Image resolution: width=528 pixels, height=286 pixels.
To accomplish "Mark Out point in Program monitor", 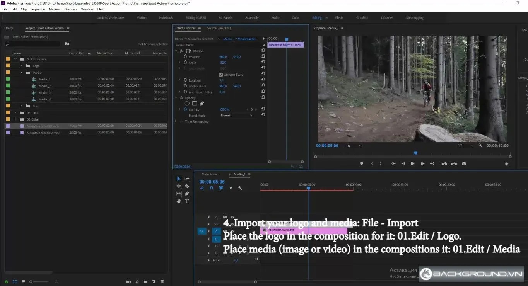I will 381,163.
